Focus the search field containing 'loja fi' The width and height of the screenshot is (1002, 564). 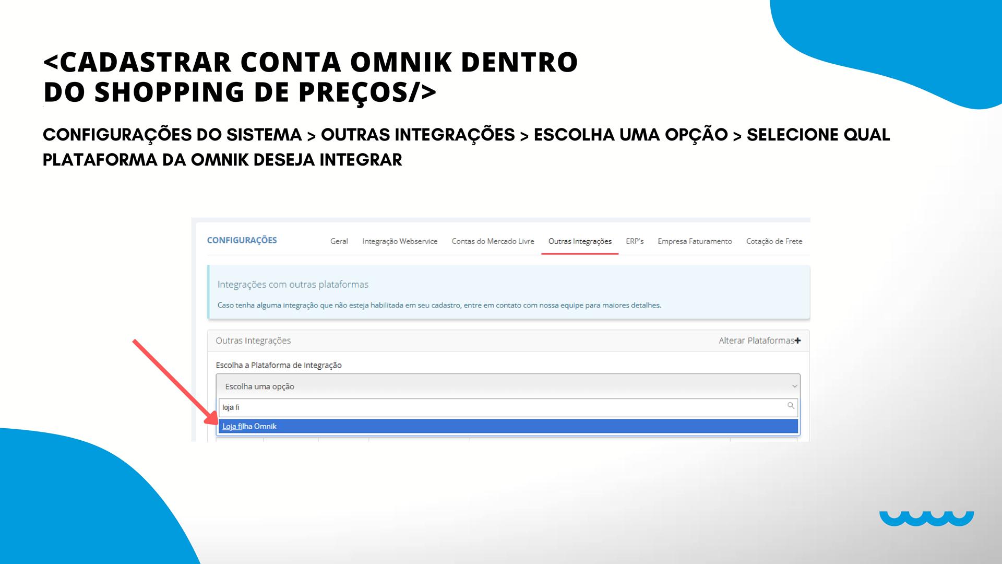pos(501,407)
